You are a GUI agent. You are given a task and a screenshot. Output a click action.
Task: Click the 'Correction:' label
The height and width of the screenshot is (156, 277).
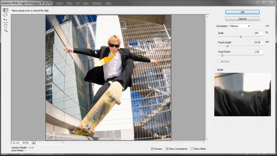[x=222, y=26]
